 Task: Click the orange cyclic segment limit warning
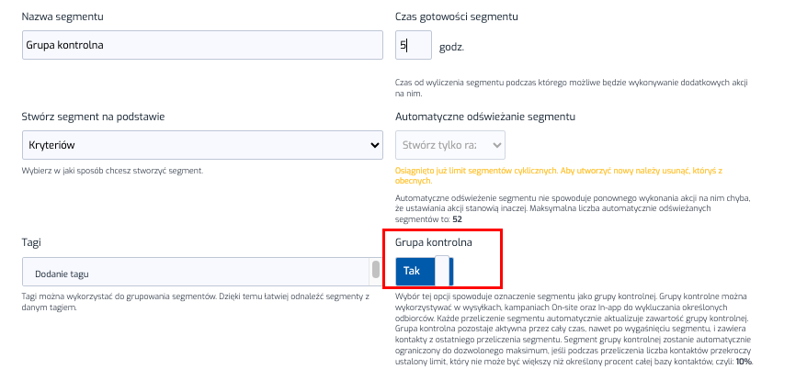pyautogui.click(x=558, y=175)
